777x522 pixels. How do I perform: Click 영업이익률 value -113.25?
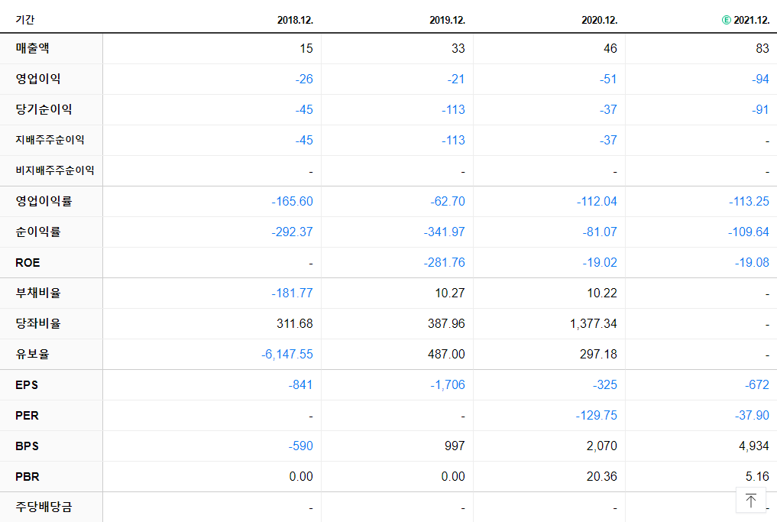point(749,201)
